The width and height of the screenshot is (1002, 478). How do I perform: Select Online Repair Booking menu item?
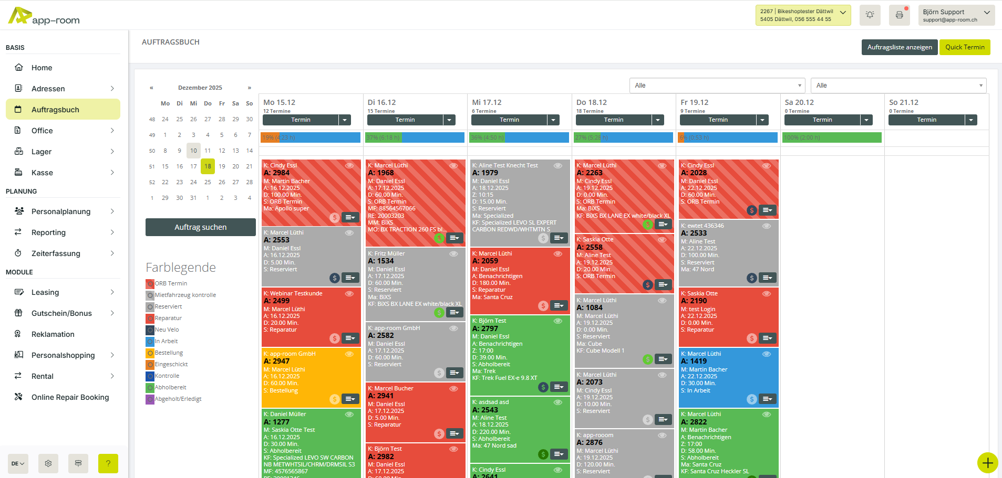click(70, 397)
